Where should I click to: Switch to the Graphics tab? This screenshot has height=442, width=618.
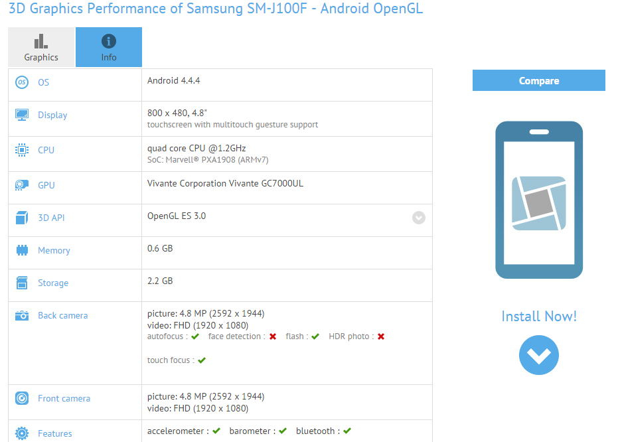[41, 47]
